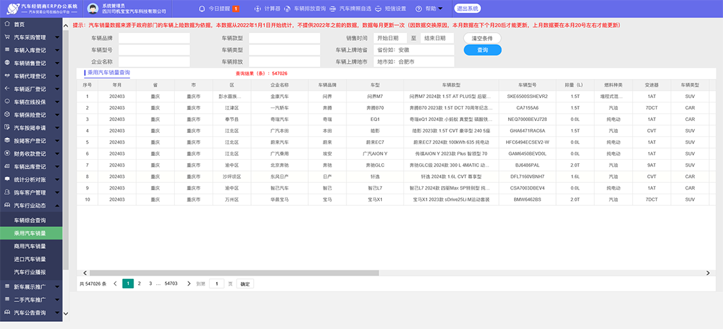Click the 汽车牌照自选 license plate icon
Screen dimensions: 723x329
[x=333, y=9]
